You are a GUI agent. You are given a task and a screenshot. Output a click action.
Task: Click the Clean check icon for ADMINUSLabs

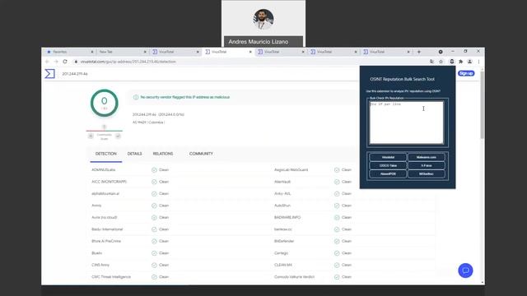[154, 170]
